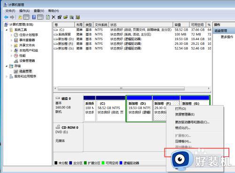Expand the 服务和应用程序 node
The height and width of the screenshot is (173, 235).
[7, 76]
